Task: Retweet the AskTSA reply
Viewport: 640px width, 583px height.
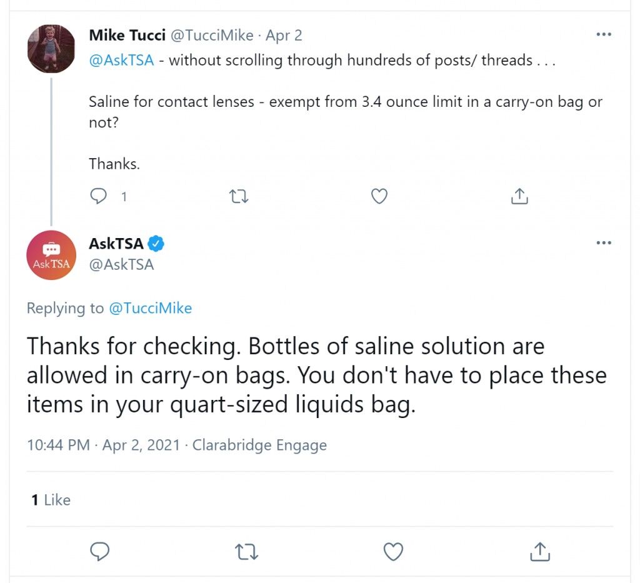Action: [246, 552]
